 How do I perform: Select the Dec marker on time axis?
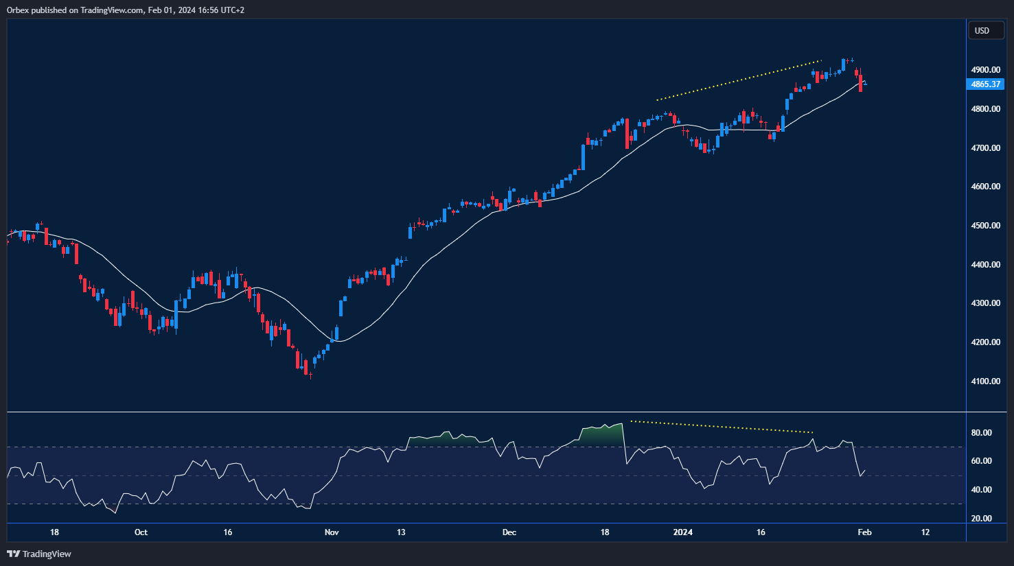(509, 532)
